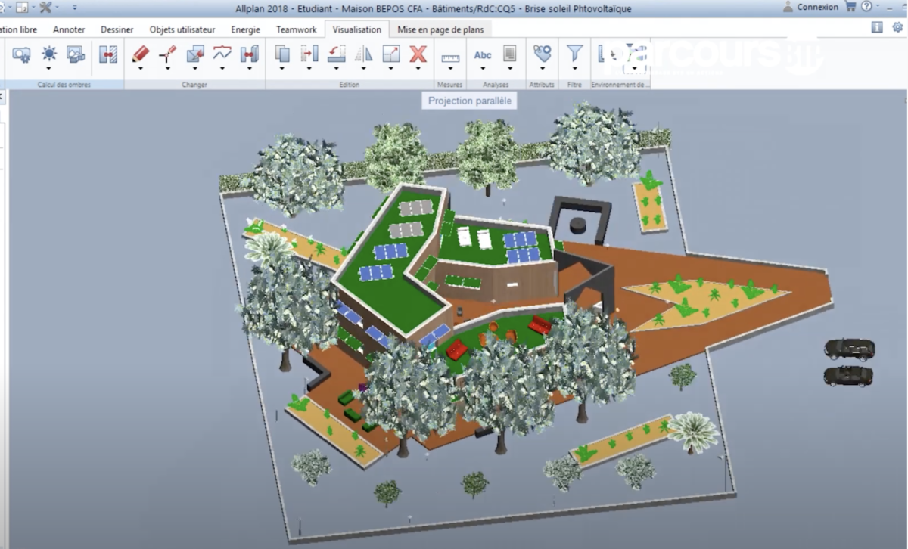Select the copy documents tool in Edition
Image resolution: width=908 pixels, height=549 pixels.
point(282,54)
